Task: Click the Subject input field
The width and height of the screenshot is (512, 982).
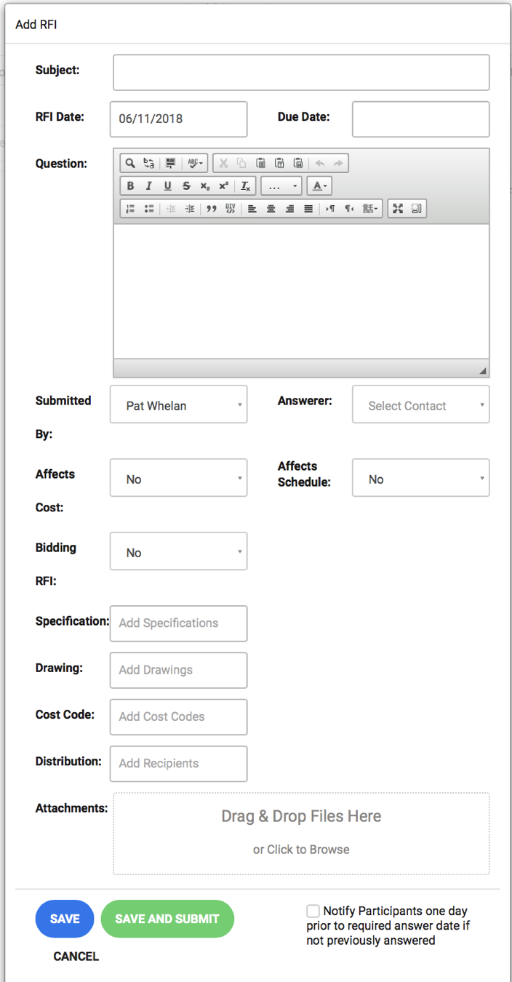Action: coord(301,72)
